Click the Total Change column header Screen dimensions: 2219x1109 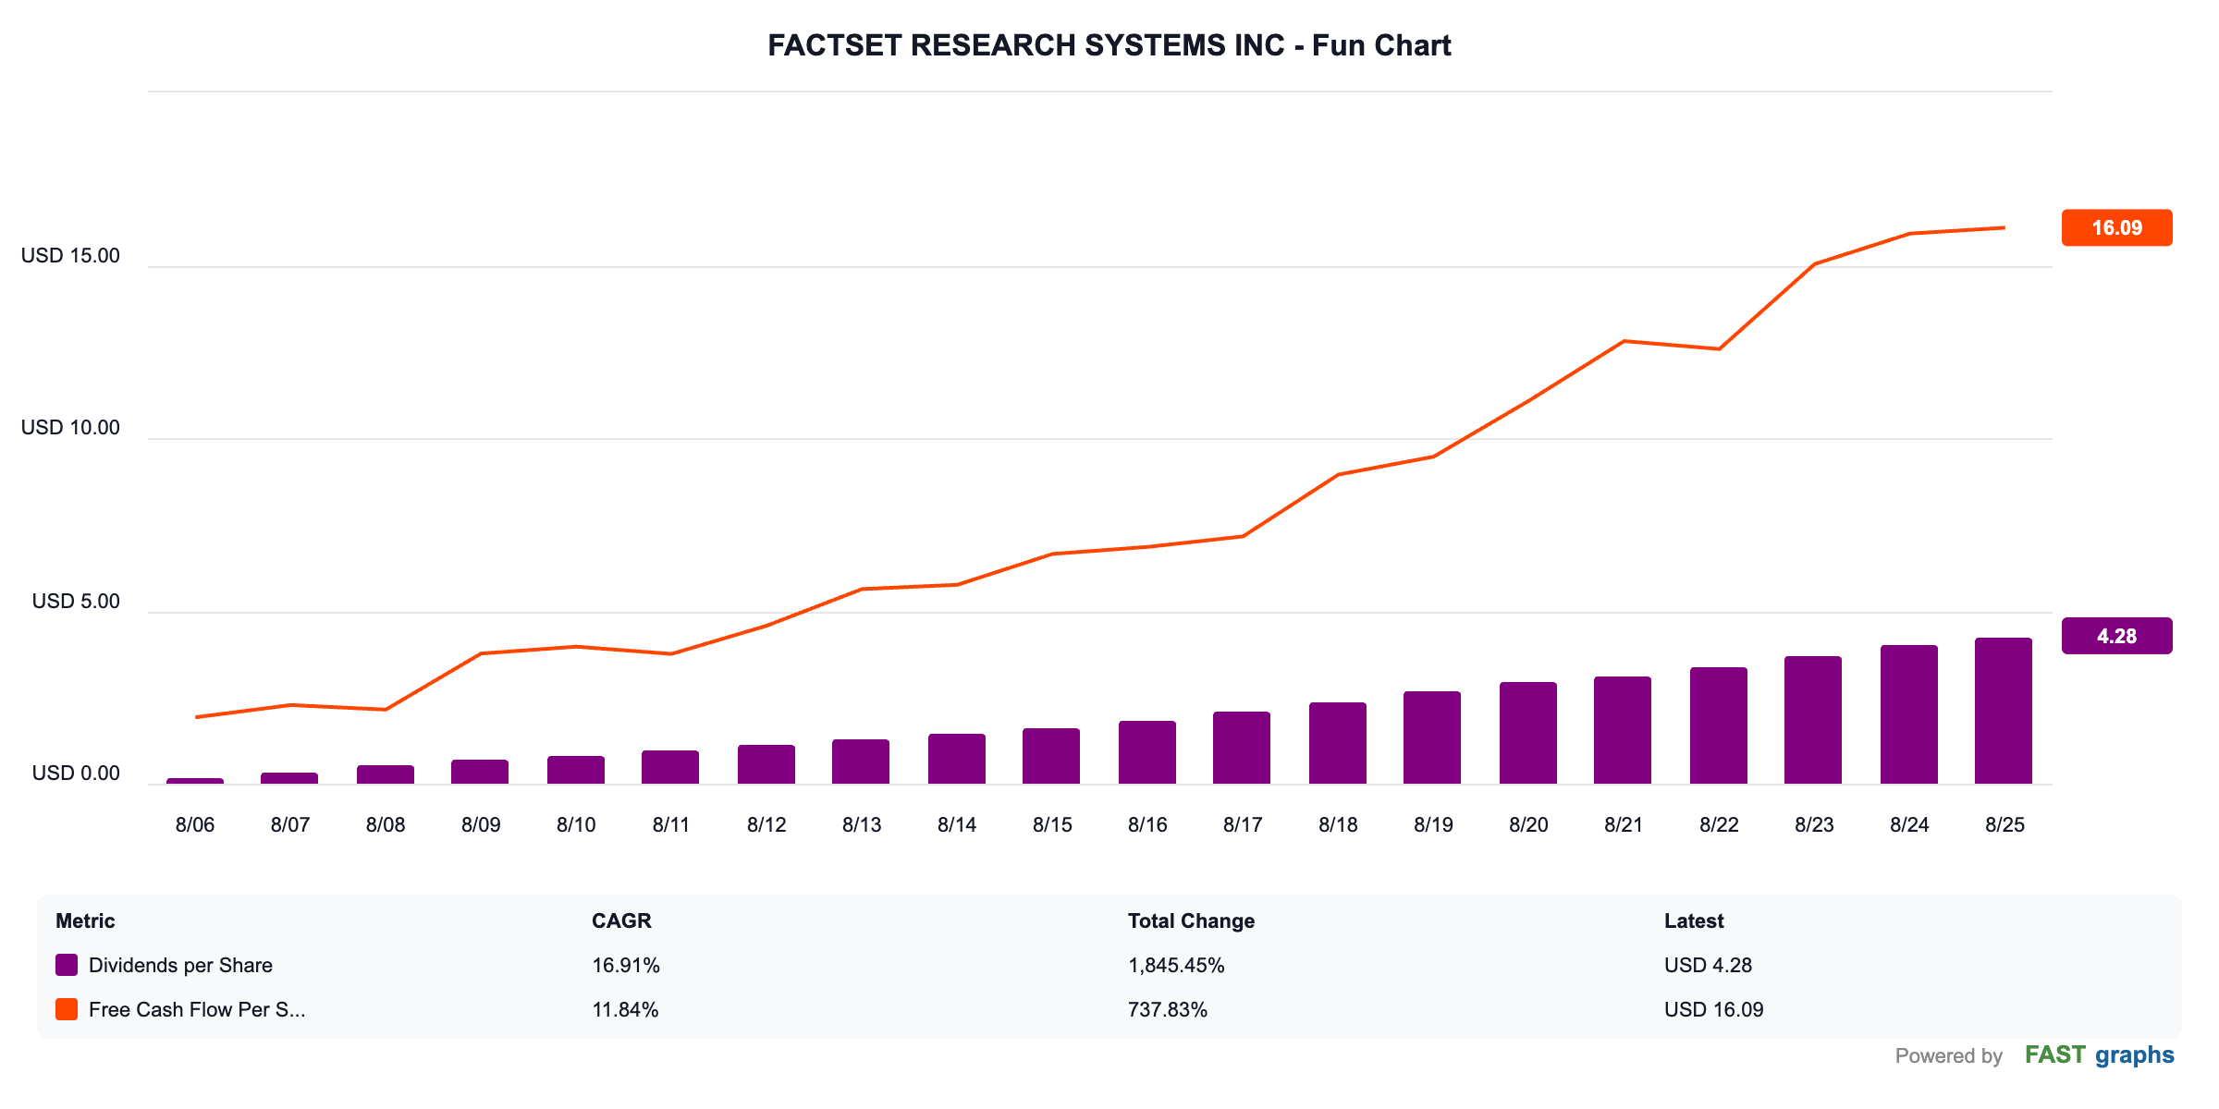[x=1191, y=920]
